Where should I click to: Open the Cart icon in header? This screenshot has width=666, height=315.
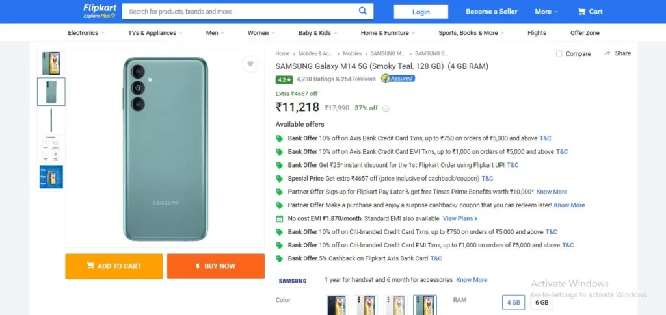point(581,12)
